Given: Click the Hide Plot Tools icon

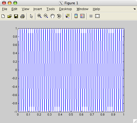Looking at the screenshot, I should tap(91, 16).
